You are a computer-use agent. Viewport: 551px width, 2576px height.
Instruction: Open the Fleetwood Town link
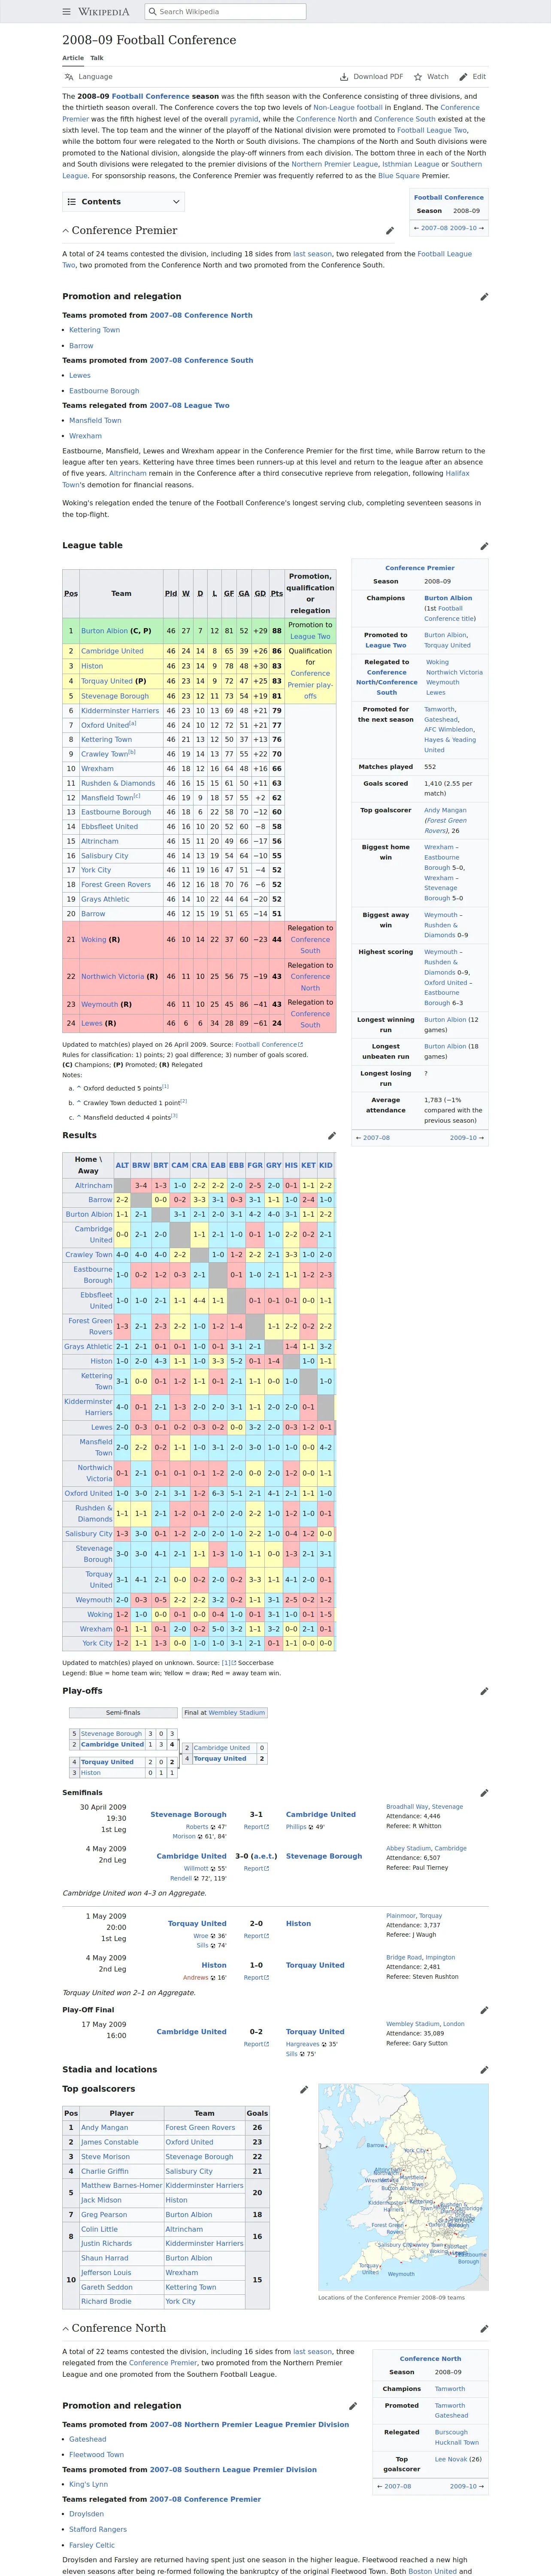(96, 2454)
